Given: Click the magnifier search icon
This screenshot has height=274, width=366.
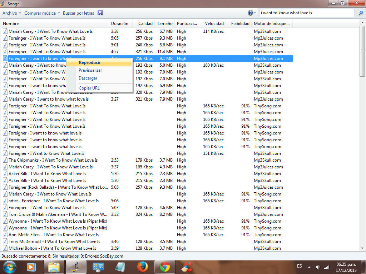Looking at the screenshot, I should point(361,13).
